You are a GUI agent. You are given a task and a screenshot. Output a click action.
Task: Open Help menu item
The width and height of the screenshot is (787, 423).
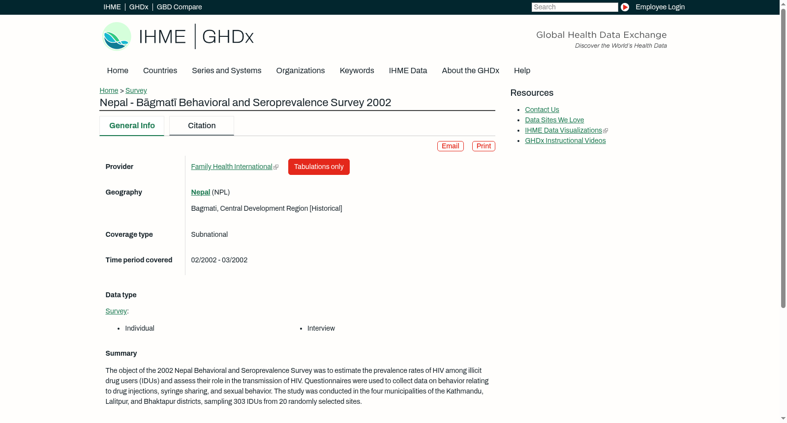pos(522,71)
